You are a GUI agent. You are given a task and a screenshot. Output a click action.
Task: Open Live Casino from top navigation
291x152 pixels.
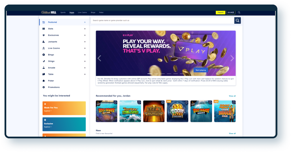pos(82,13)
